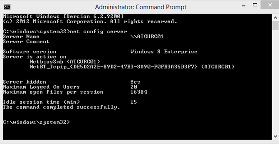Image resolution: width=279 pixels, height=144 pixels.
Task: Maximize the Command Prompt window
Action: [255, 5]
